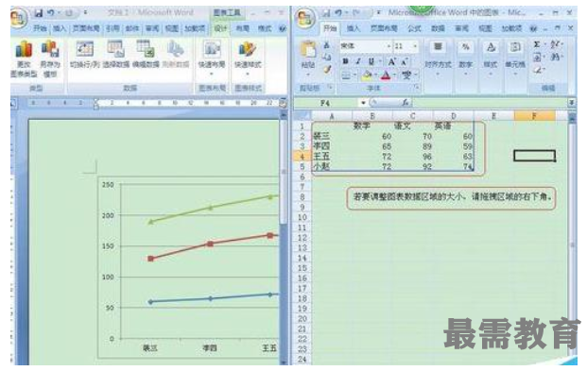Image resolution: width=587 pixels, height=371 pixels.
Task: Select row 4 header in Excel
Action: (302, 157)
